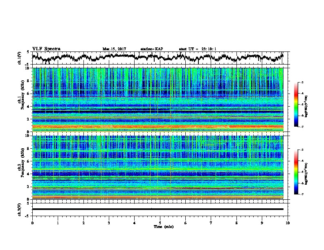Click the ch.1 spectrogram panel
Image resolution: width=324 pixels, height=250 pixels.
click(157, 100)
